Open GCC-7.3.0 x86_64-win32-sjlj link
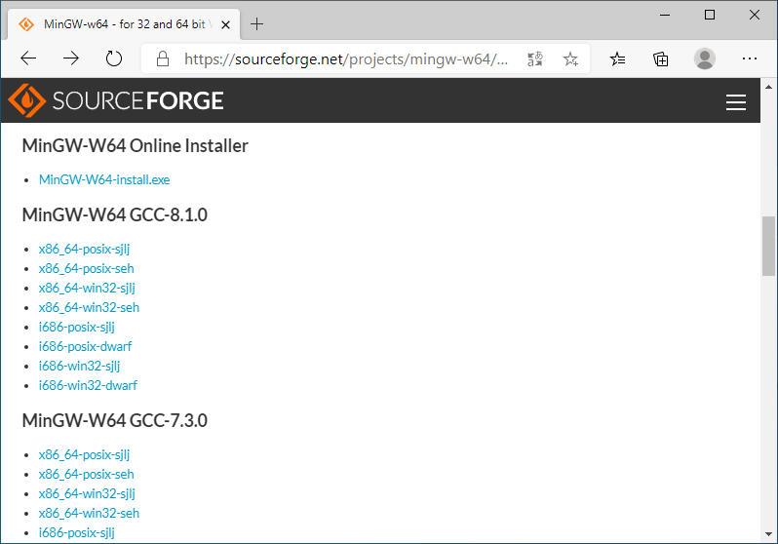The image size is (778, 544). click(x=87, y=493)
